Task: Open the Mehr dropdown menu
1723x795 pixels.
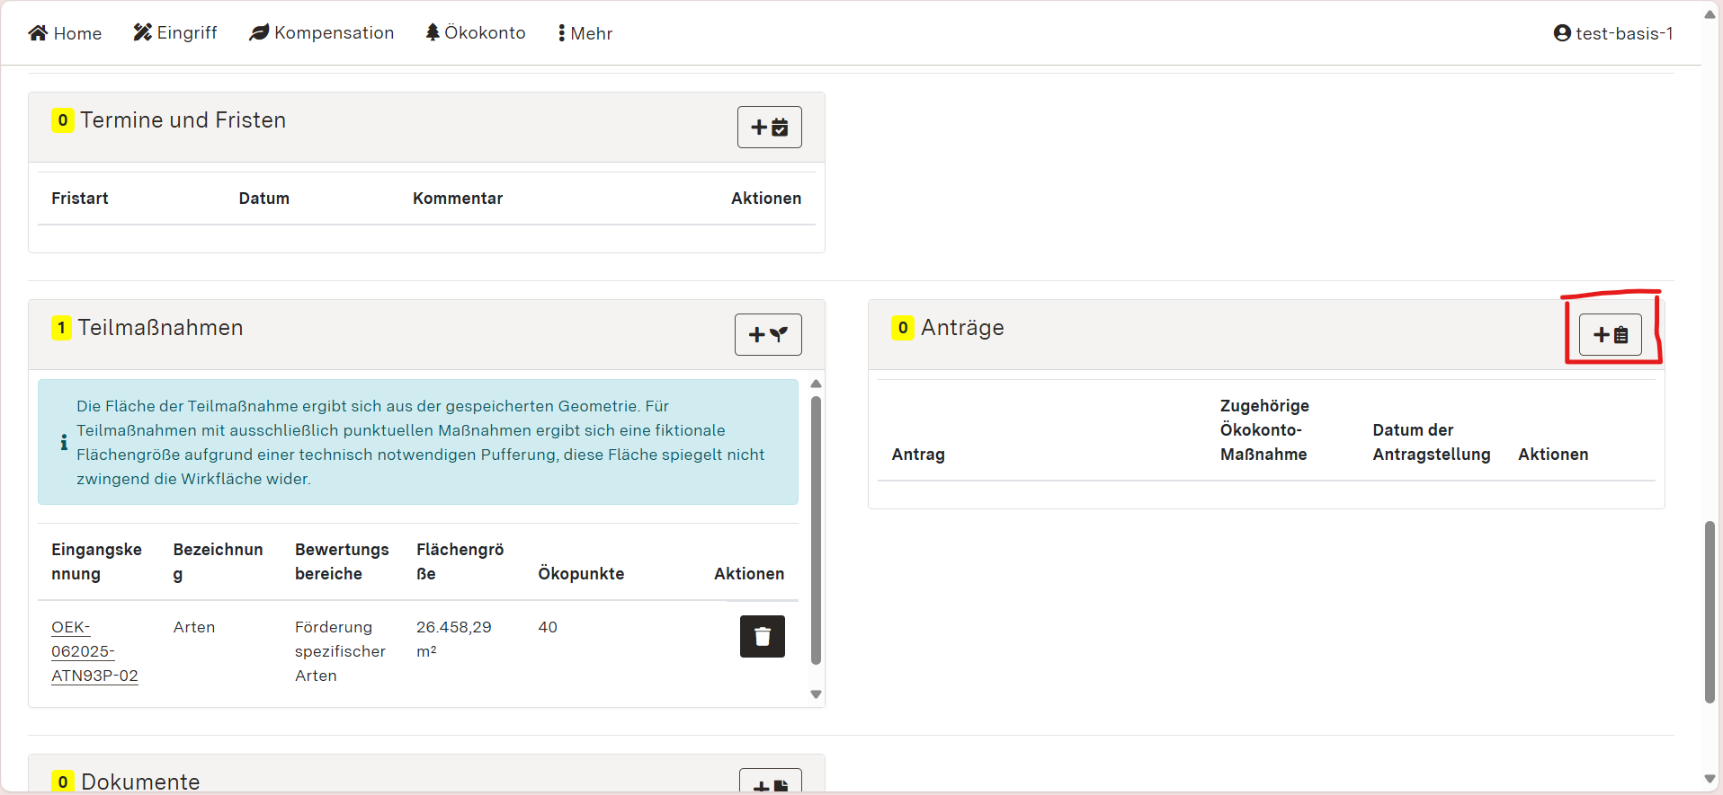Action: tap(585, 33)
